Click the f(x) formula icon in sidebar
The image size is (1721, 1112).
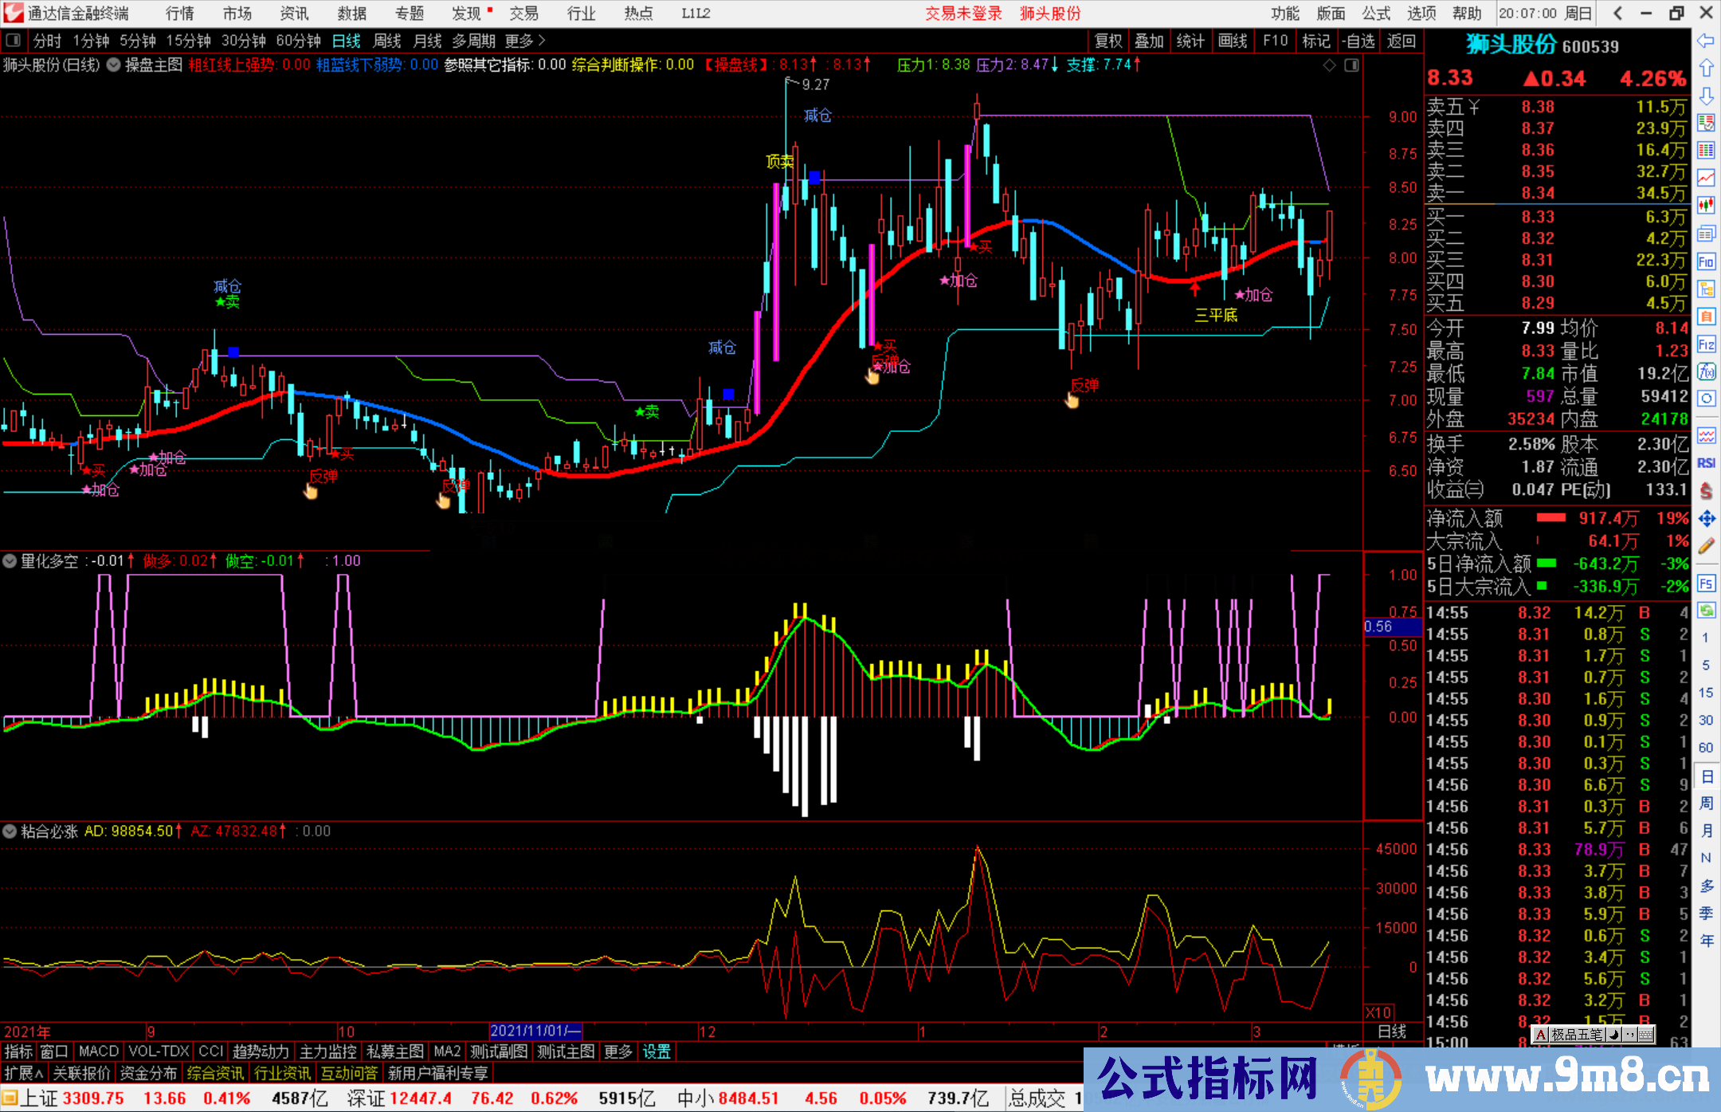1706,371
